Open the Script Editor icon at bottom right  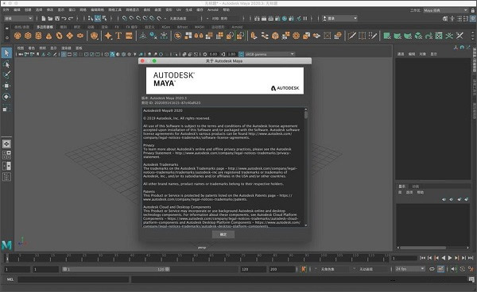[x=471, y=279]
